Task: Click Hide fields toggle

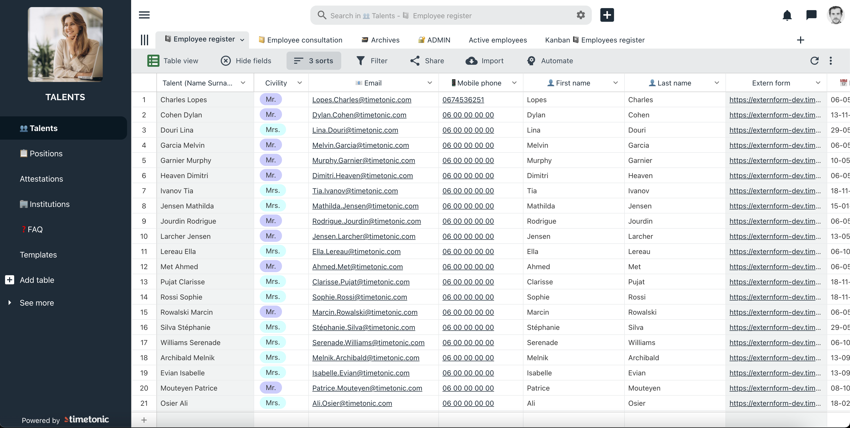Action: click(x=246, y=61)
